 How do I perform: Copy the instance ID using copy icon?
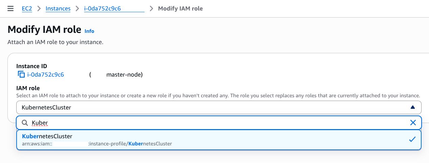(21, 75)
